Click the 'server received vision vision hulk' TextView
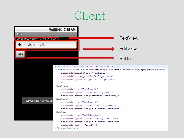Image resolution: width=184 pixels, height=138 pixels. click(36, 39)
